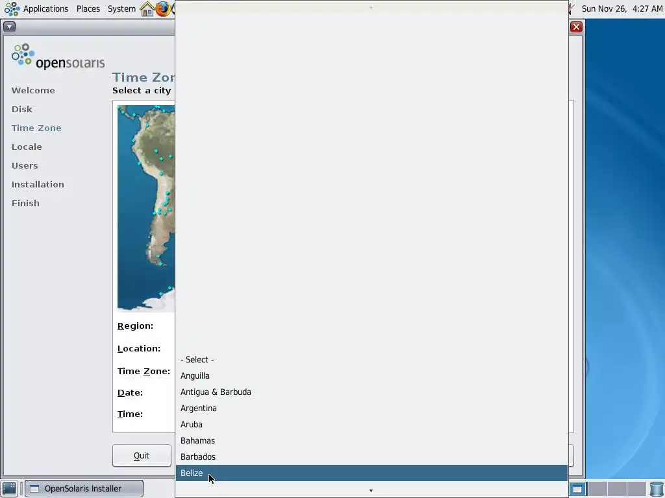Image resolution: width=665 pixels, height=498 pixels.
Task: Select Barbados from the location list
Action: (371, 456)
